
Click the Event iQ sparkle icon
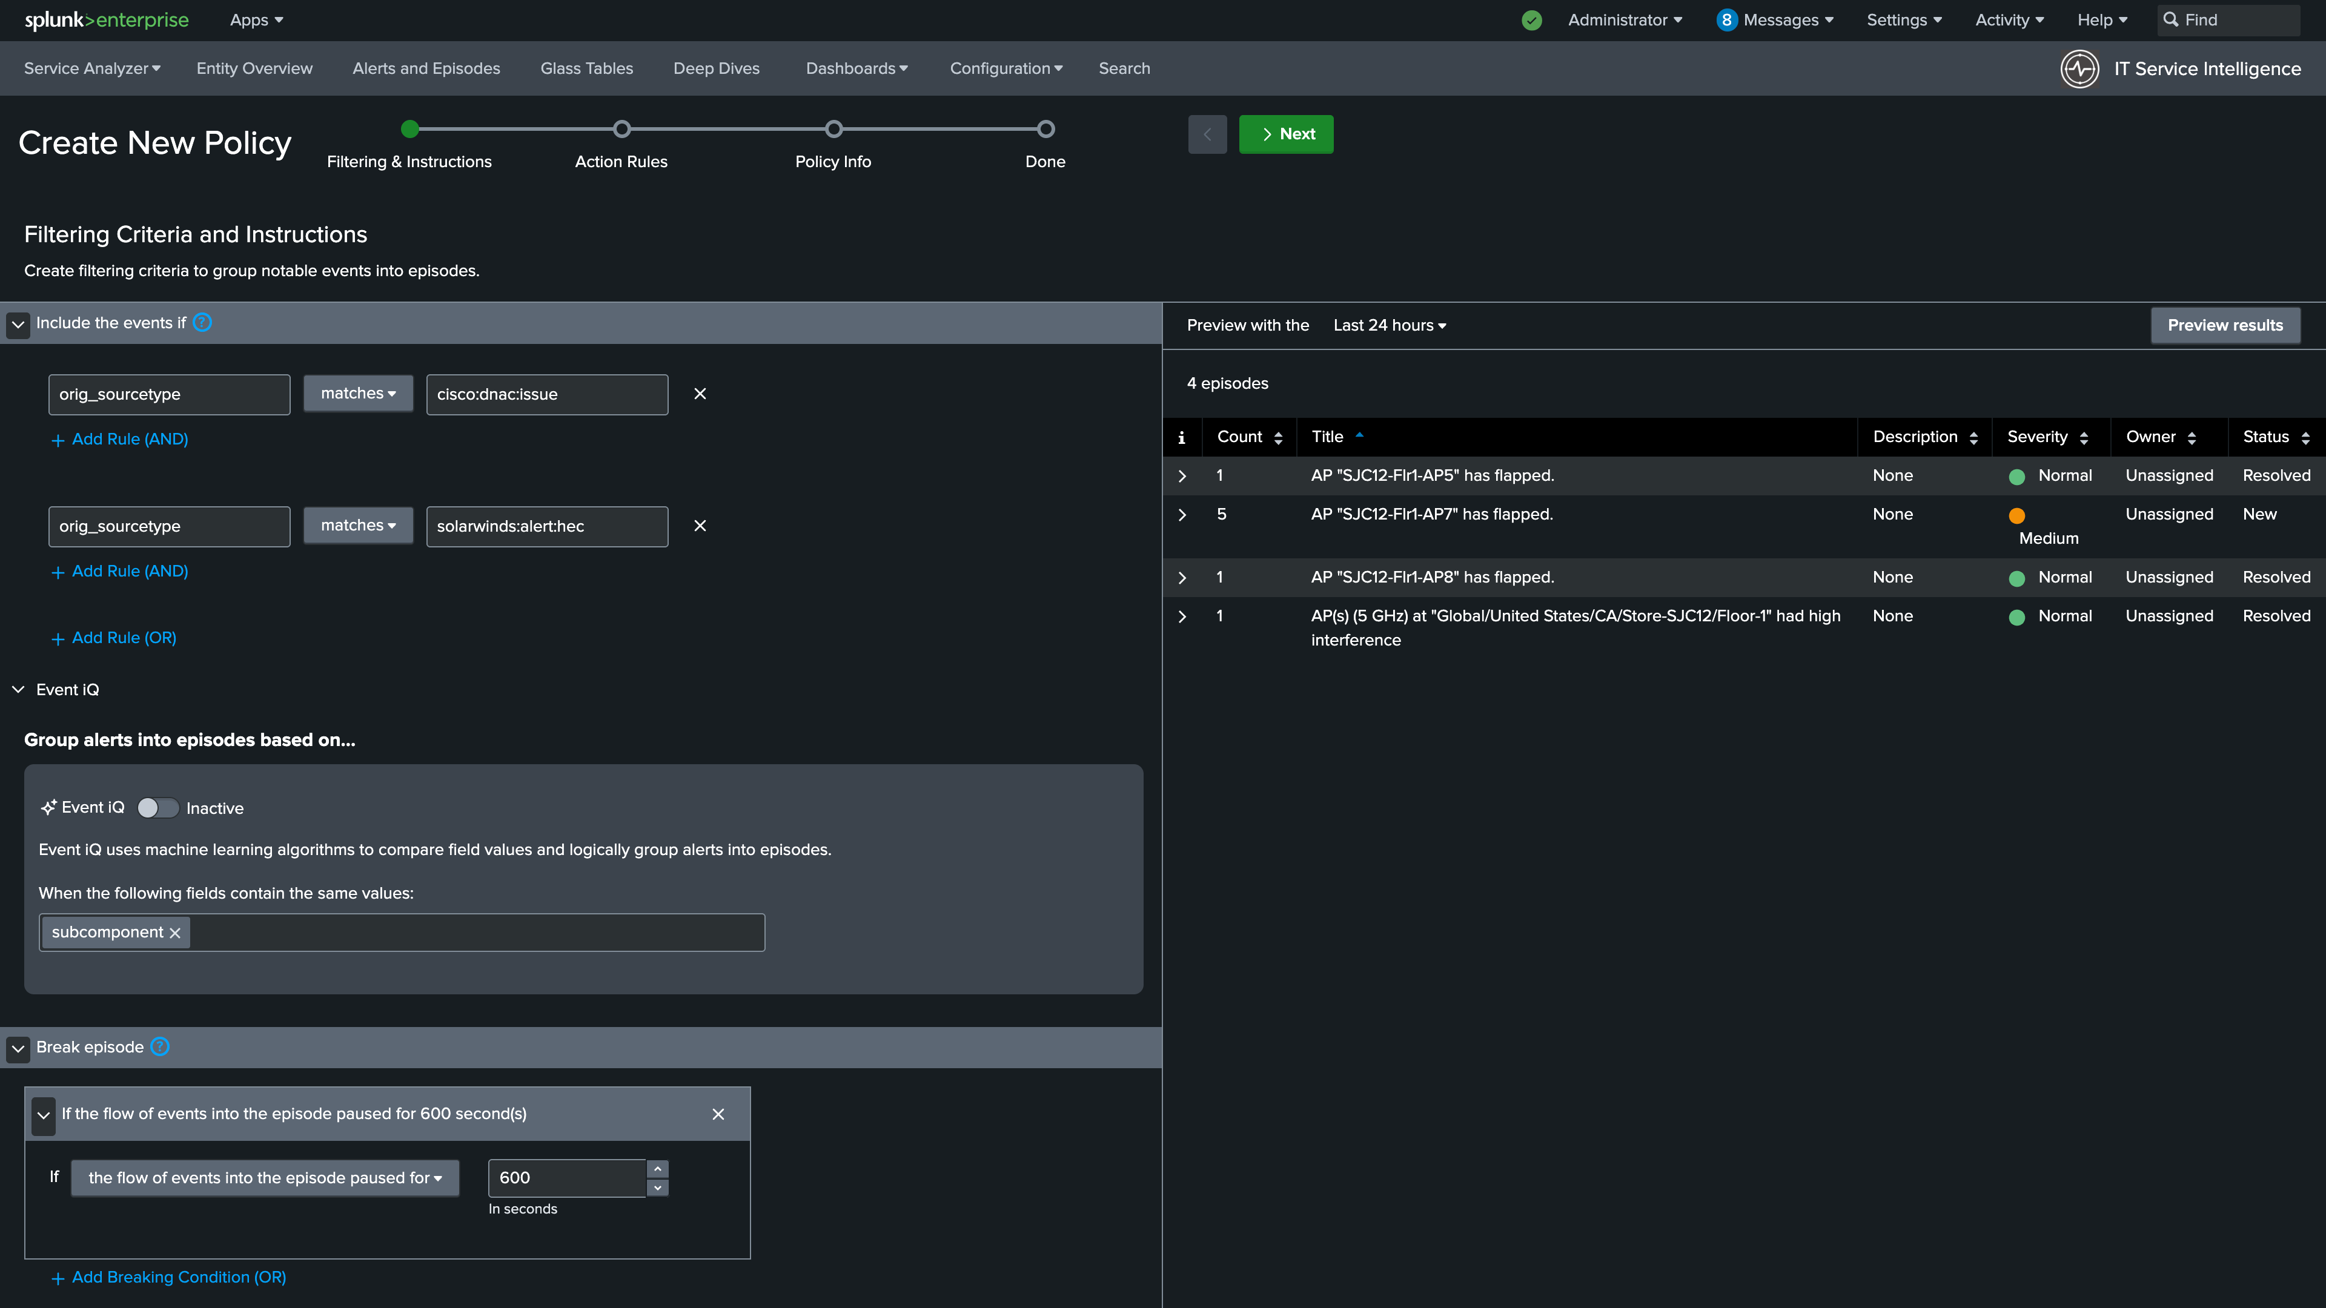point(48,807)
